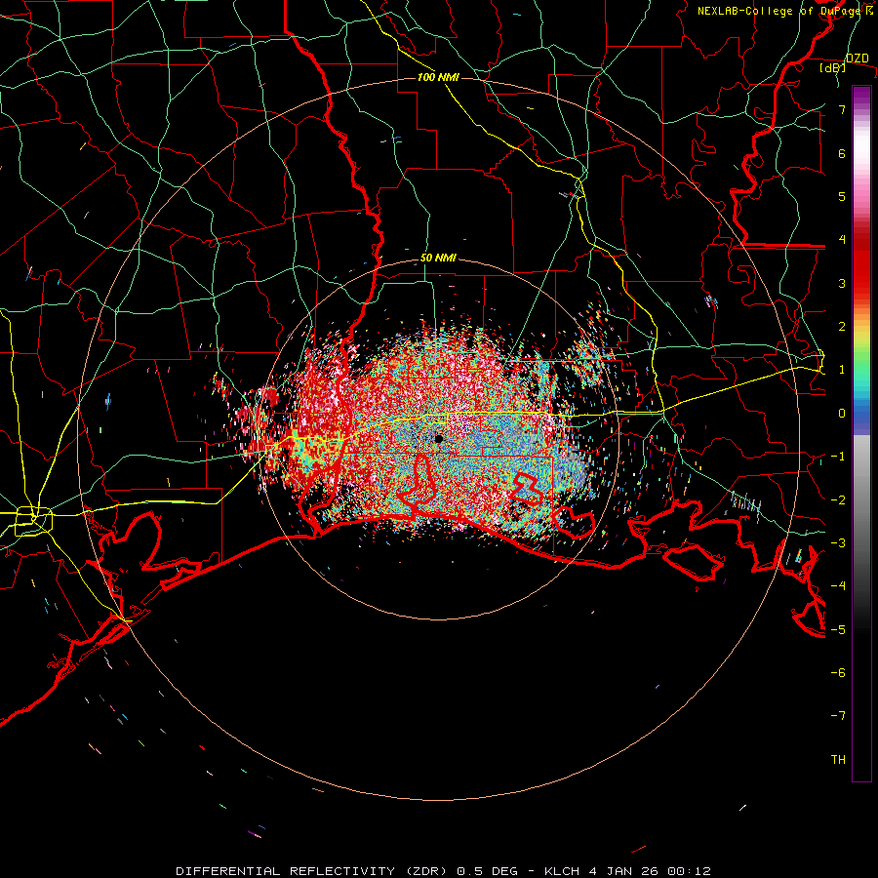Click the (ZDR) abbreviation in caption
Image resolution: width=878 pixels, height=878 pixels.
tap(424, 871)
